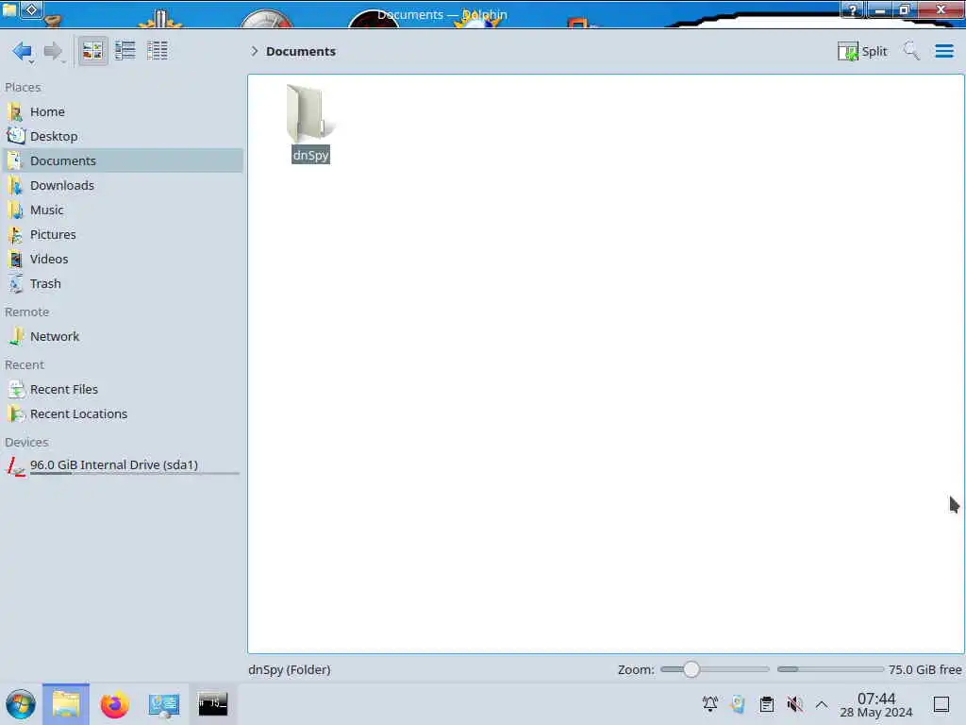Expand hidden system tray icons

point(822,703)
